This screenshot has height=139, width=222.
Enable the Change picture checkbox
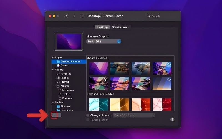pos(88,115)
